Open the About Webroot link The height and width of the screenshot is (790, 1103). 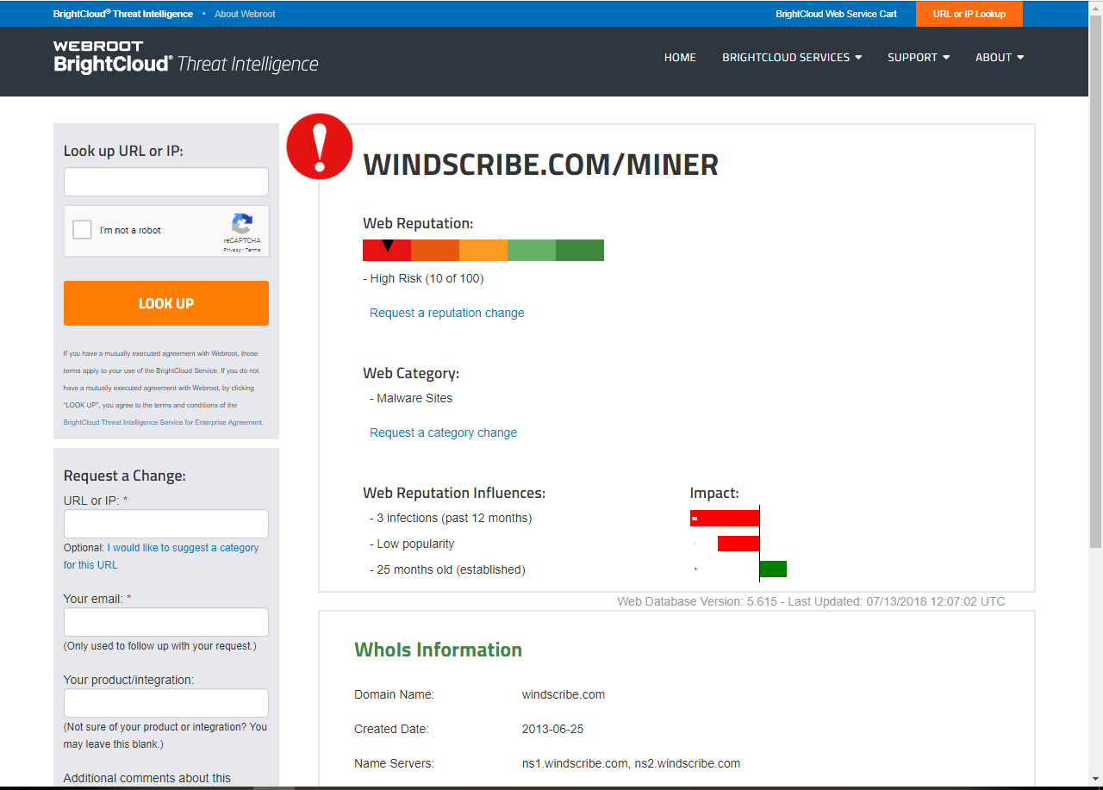pyautogui.click(x=245, y=14)
